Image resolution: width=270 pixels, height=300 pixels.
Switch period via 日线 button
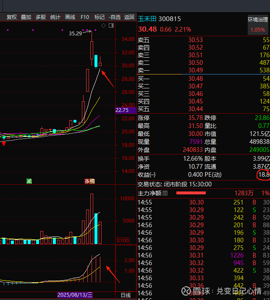pos(126,295)
